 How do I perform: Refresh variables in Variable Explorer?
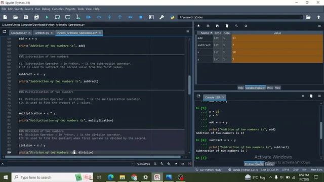[x=246, y=26]
